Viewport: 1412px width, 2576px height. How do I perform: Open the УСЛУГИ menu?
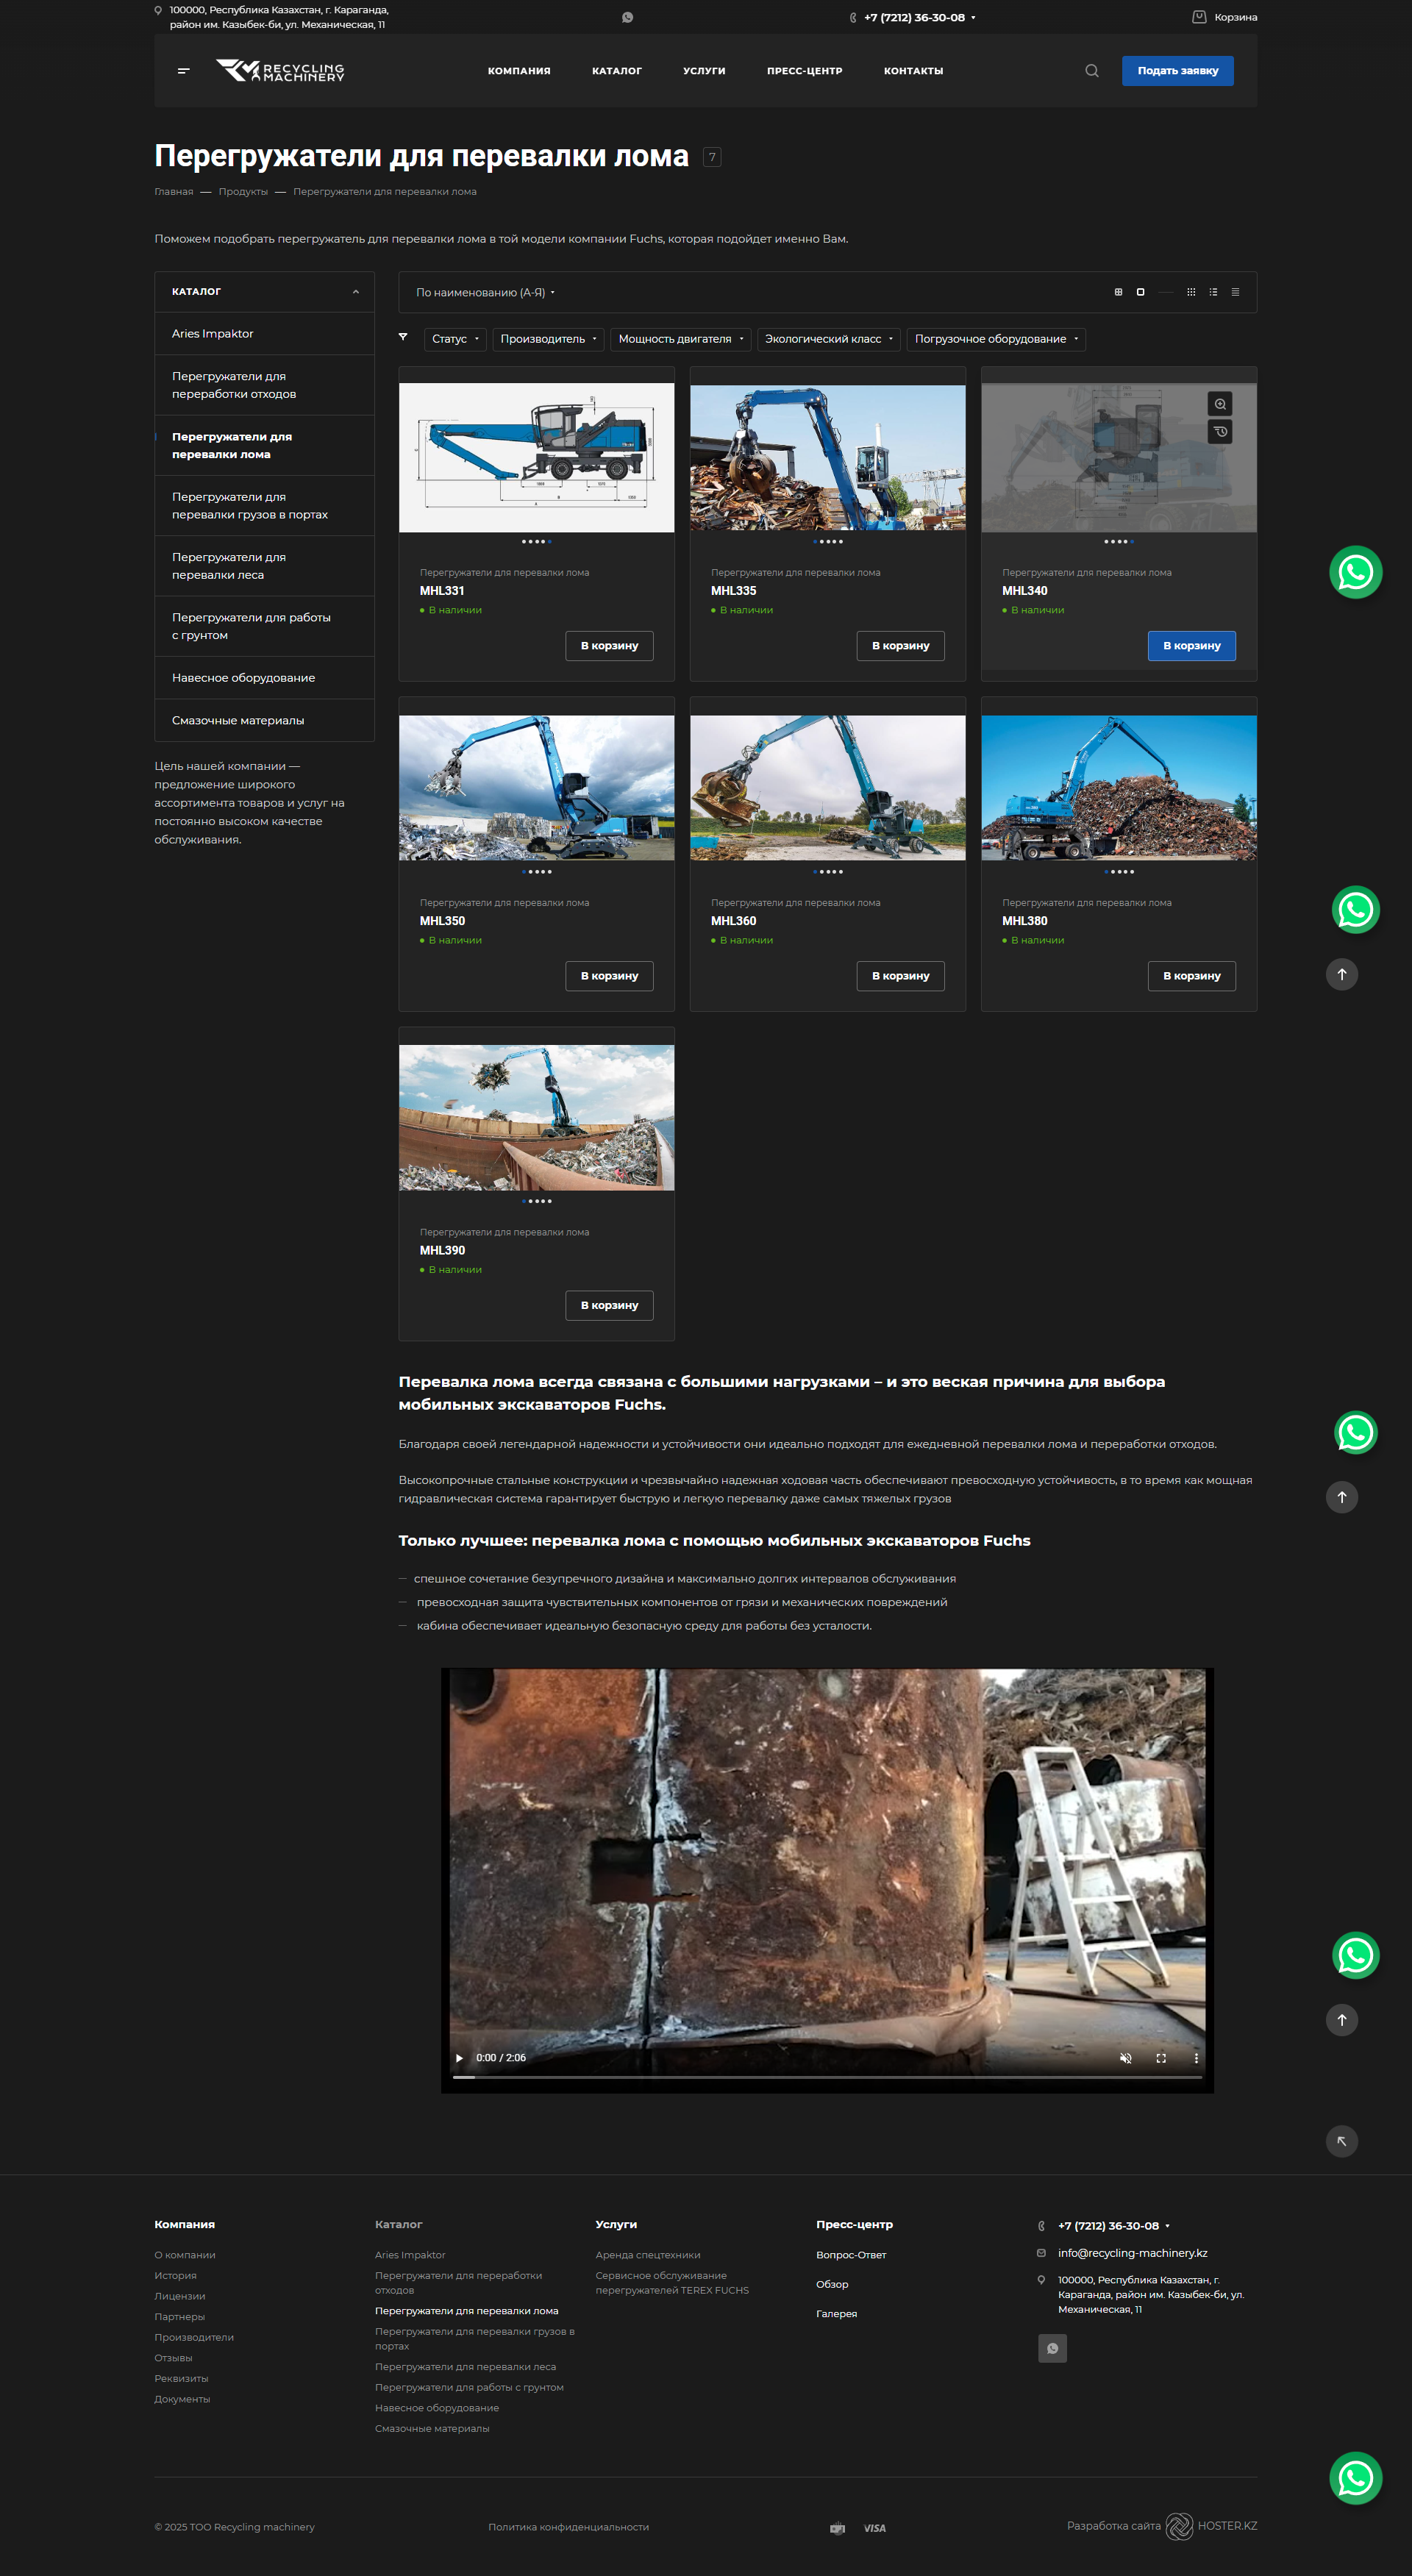coord(704,71)
